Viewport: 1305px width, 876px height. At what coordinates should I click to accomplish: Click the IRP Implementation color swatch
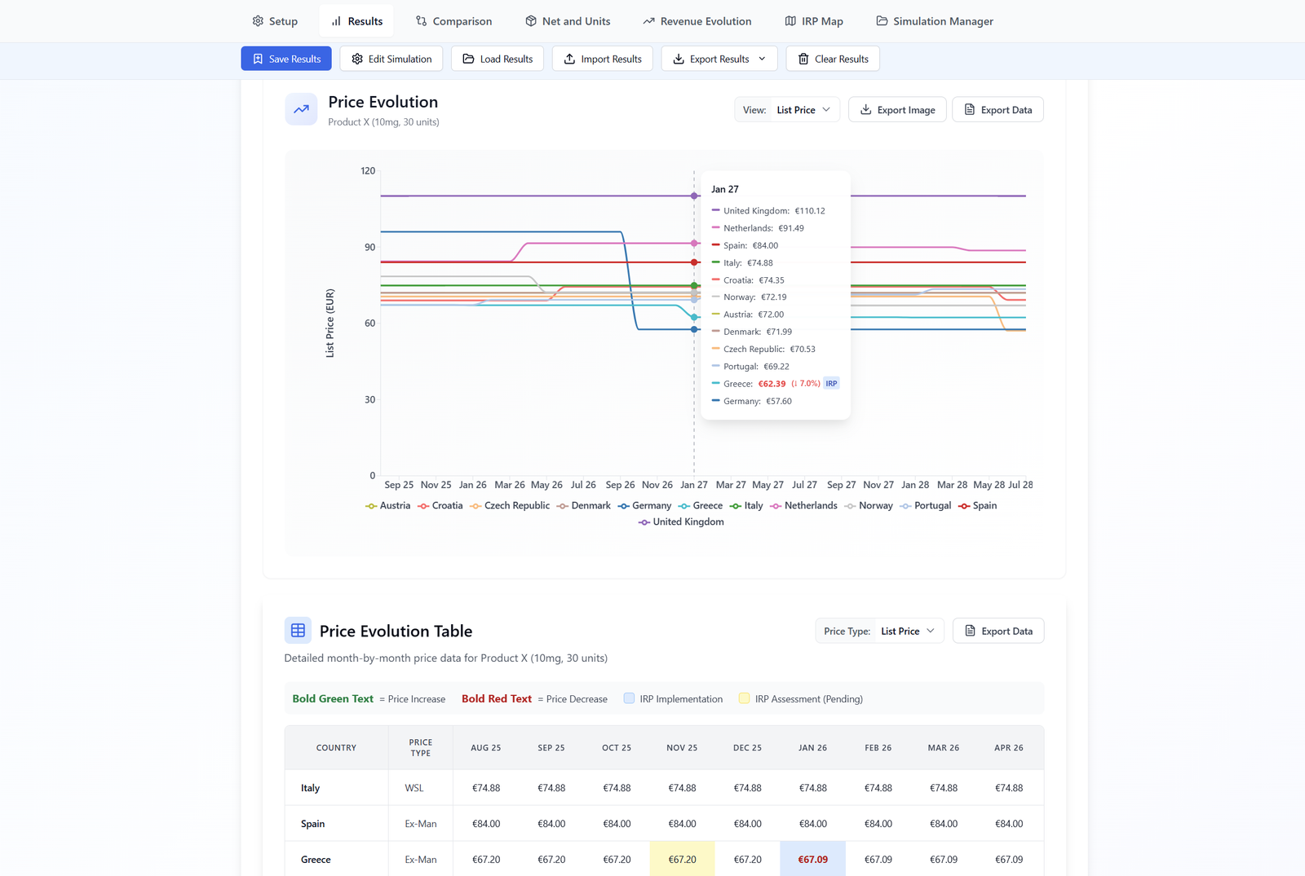(629, 698)
